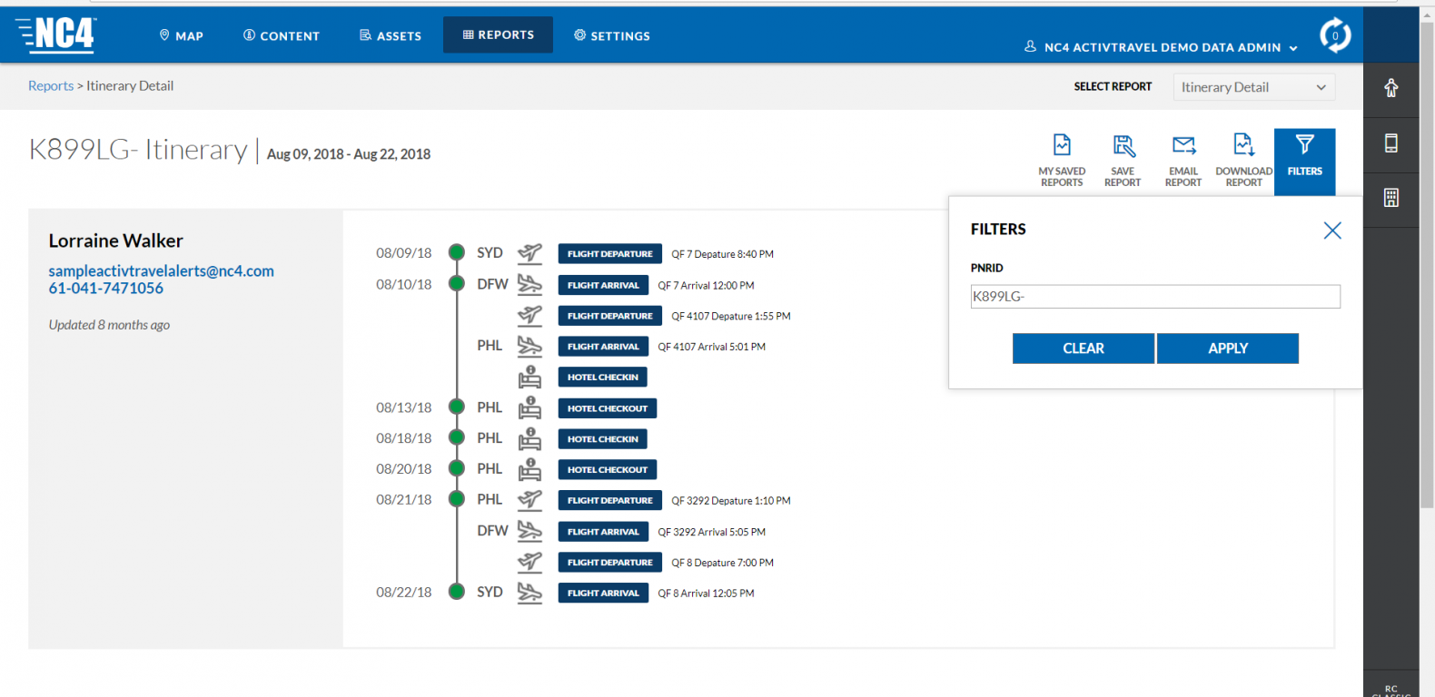Click the Reports breadcrumb link
Screen dimensions: 1435x697
(51, 86)
